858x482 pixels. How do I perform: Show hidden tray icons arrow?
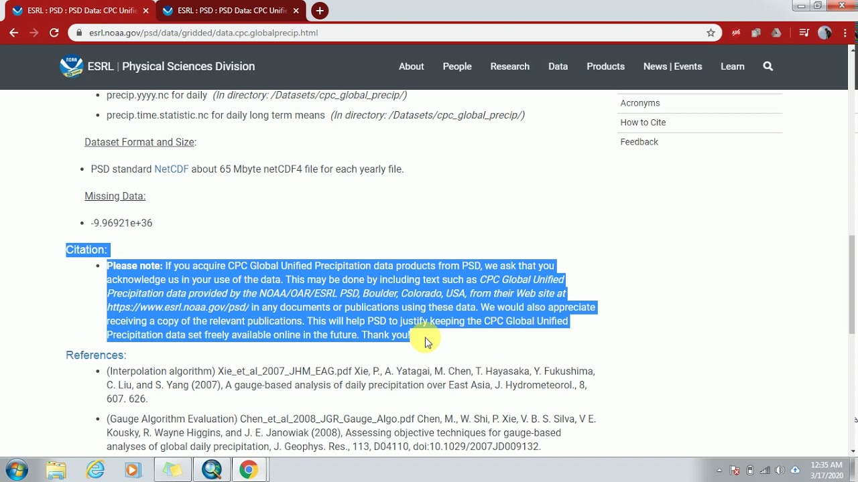click(x=719, y=470)
